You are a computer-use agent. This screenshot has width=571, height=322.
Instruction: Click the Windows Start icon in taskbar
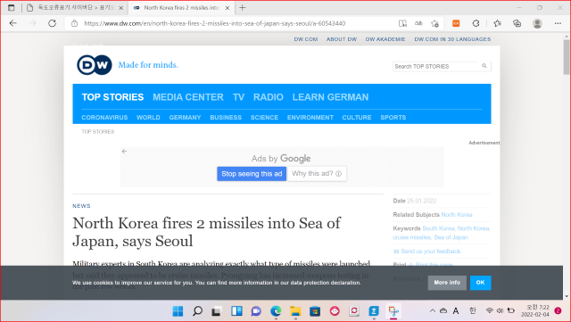tap(178, 311)
